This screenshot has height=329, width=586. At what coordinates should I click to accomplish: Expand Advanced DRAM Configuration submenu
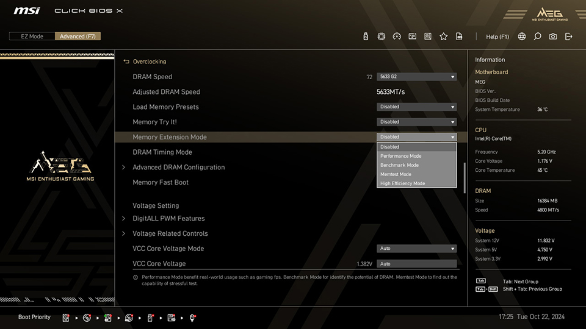click(179, 167)
